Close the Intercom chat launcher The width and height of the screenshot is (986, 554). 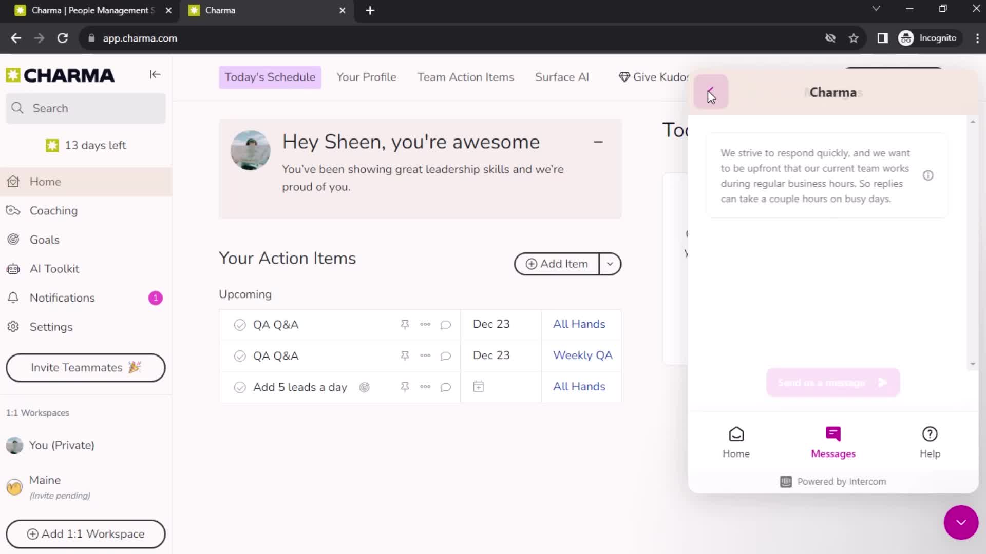pyautogui.click(x=961, y=522)
